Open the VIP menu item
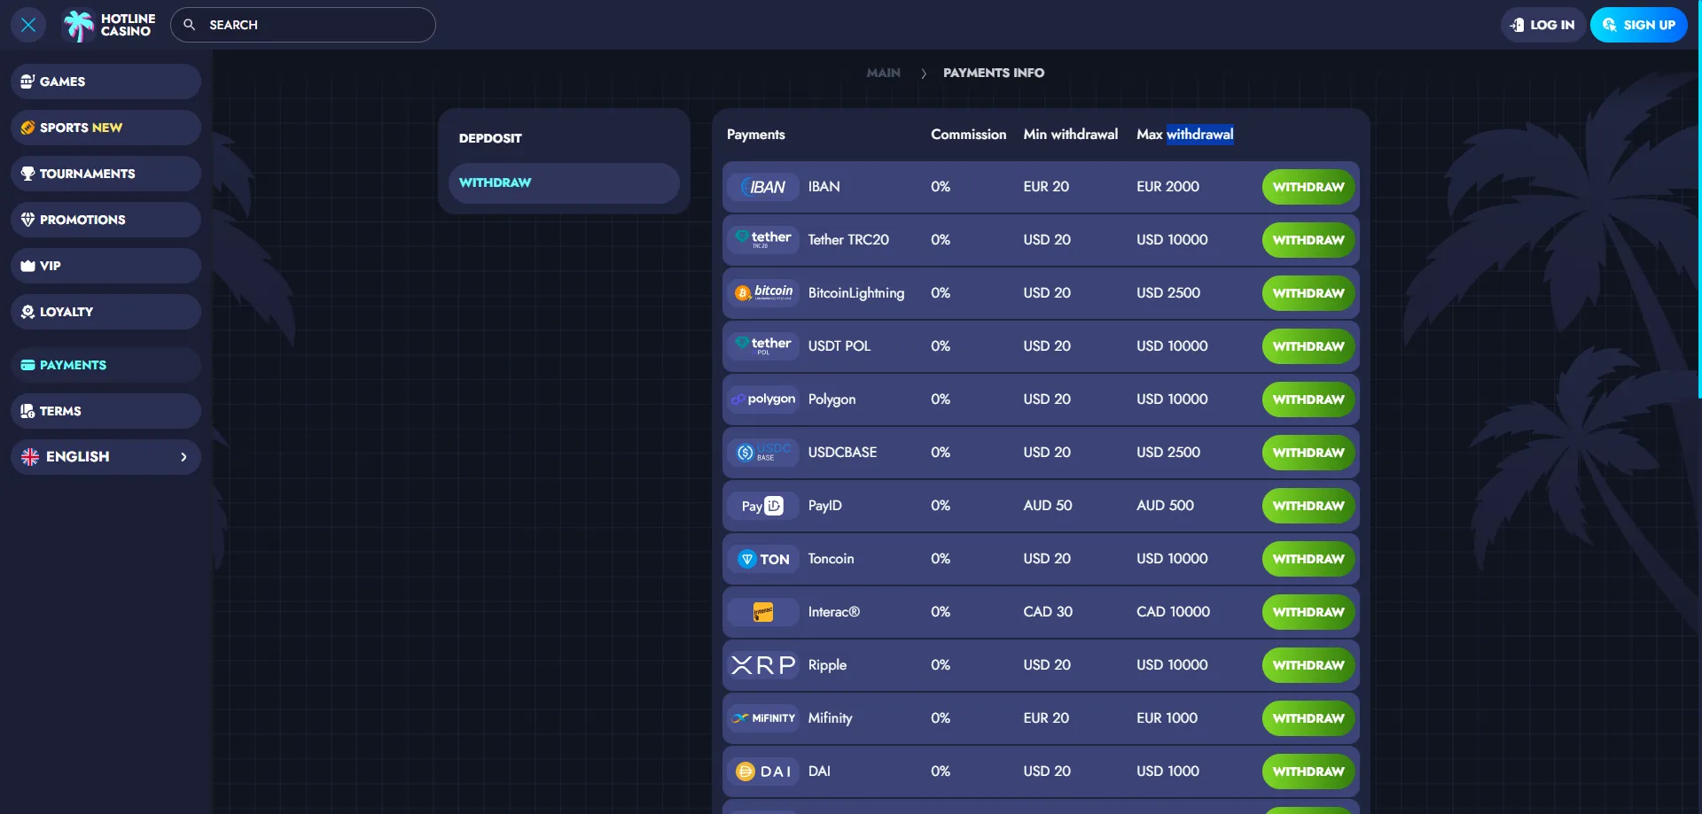 [x=105, y=266]
